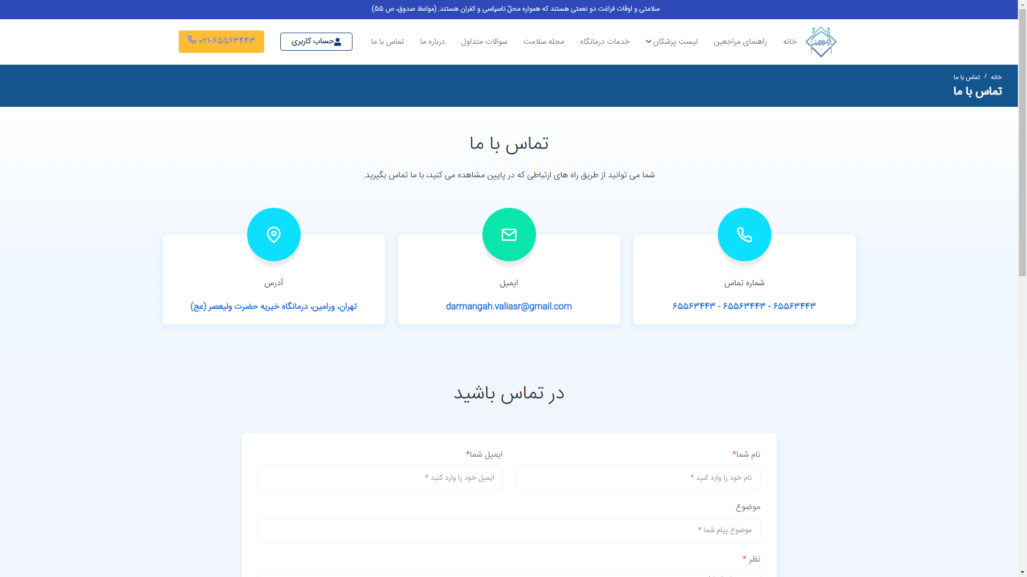Click the ایمیل card label

pyautogui.click(x=509, y=283)
